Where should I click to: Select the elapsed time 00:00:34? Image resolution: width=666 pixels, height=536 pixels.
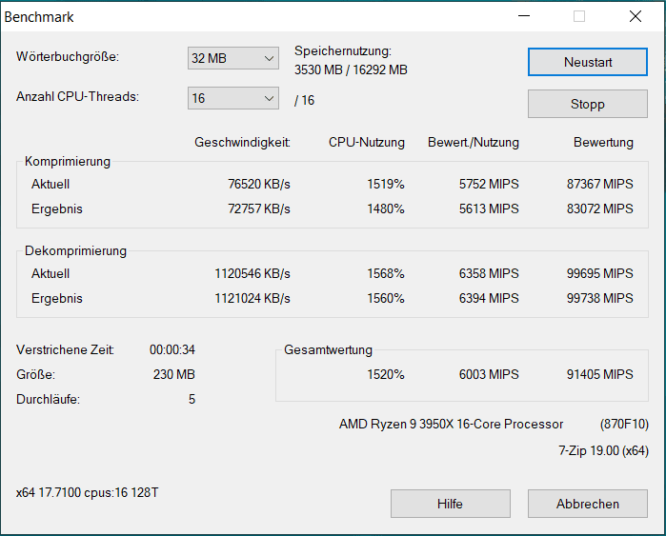click(172, 349)
